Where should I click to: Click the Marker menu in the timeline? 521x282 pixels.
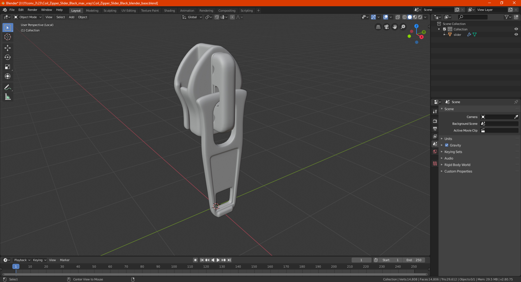(x=65, y=260)
